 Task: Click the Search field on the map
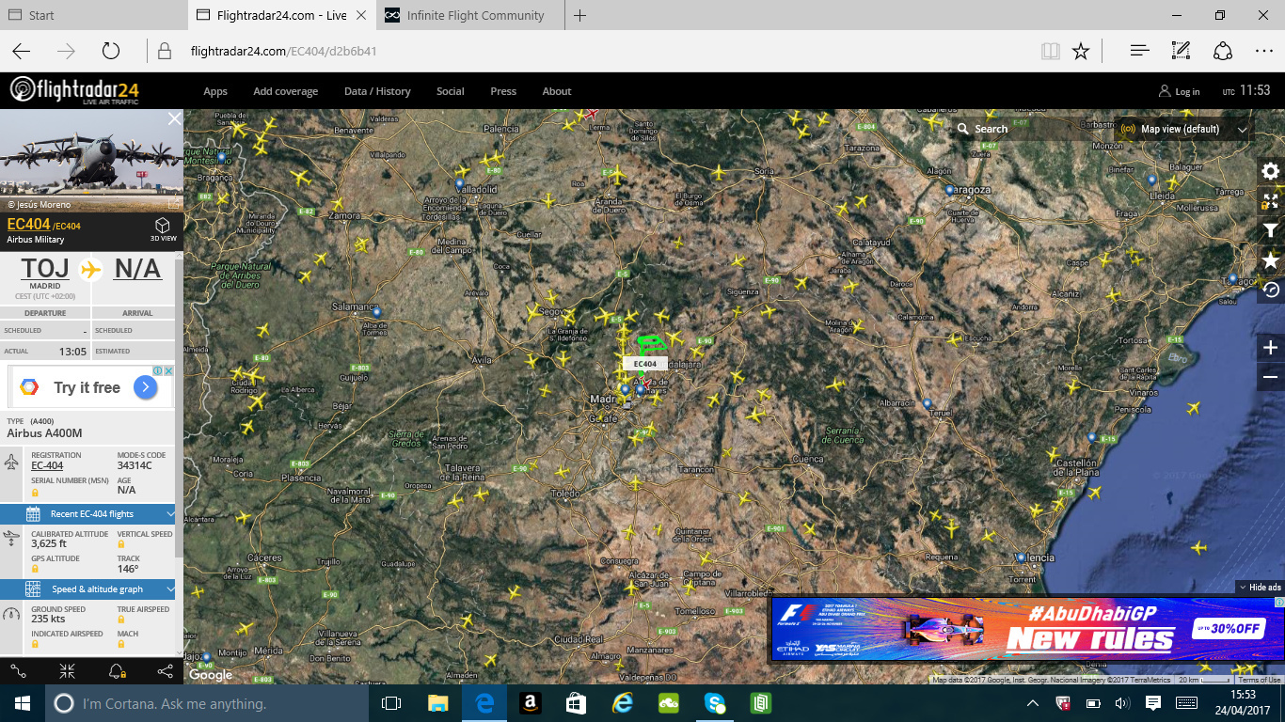[1030, 129]
